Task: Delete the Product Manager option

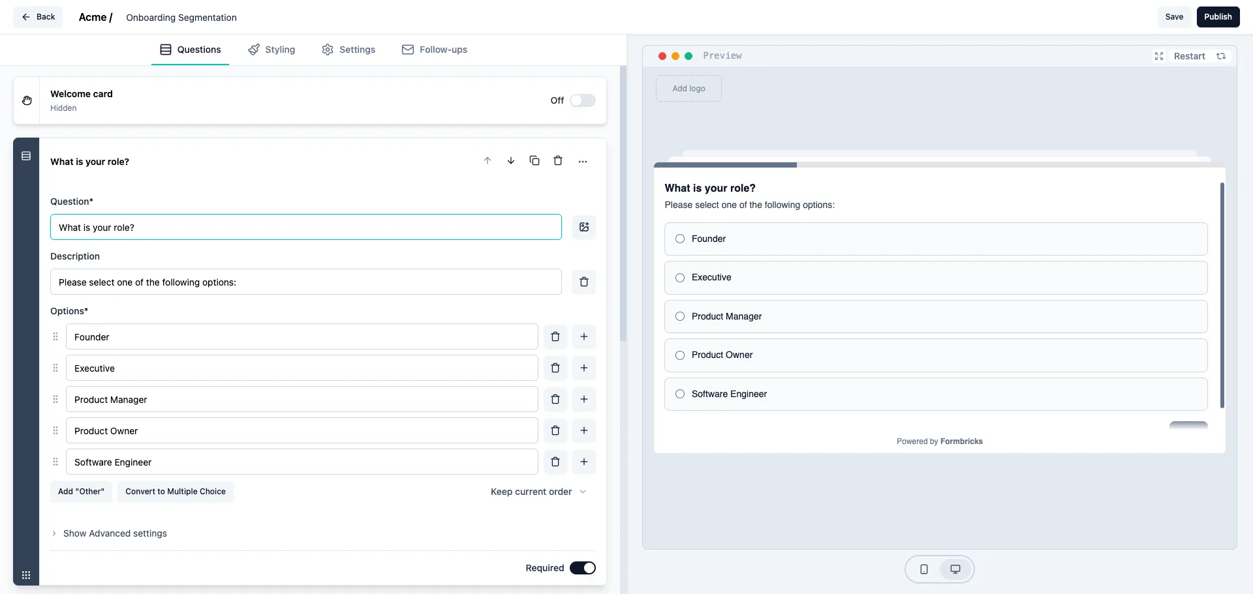Action: [555, 399]
